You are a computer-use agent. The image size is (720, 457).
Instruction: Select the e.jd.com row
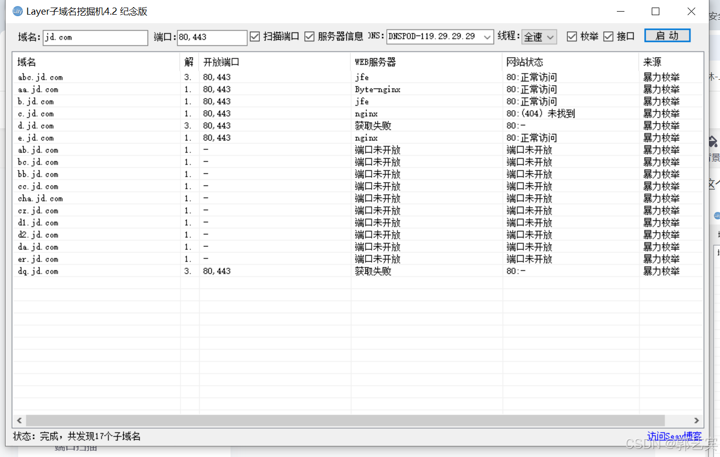coord(358,138)
